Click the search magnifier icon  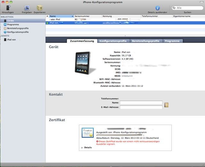click(174, 8)
